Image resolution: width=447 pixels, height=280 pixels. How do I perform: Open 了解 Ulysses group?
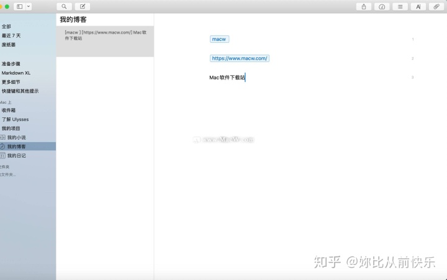point(15,119)
